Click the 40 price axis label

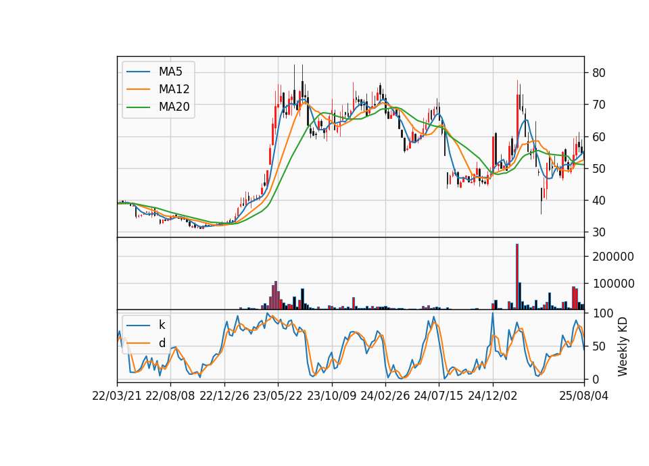(x=599, y=201)
